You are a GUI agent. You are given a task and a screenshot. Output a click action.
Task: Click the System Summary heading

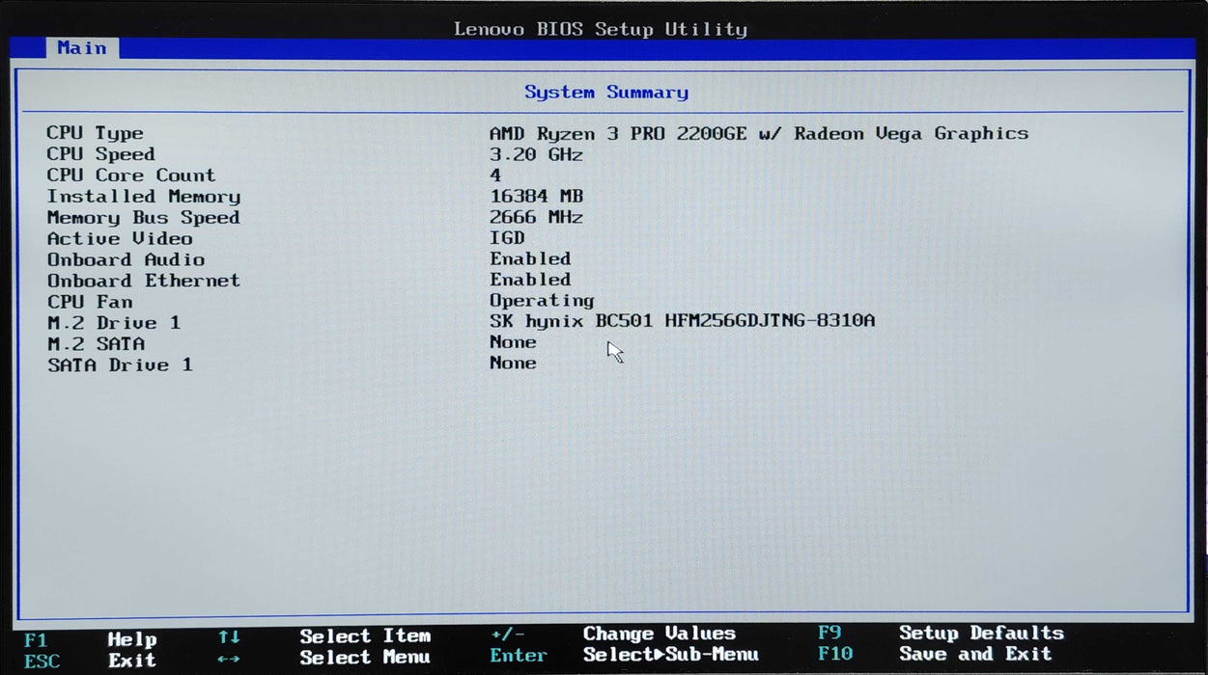606,93
